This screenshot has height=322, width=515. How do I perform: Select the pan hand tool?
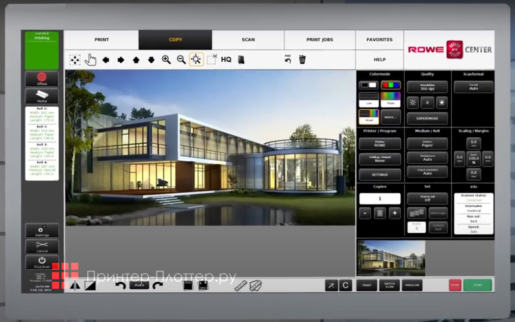click(x=91, y=59)
